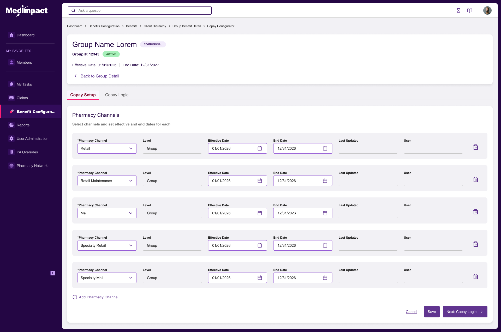Open the user profile avatar

pyautogui.click(x=487, y=10)
